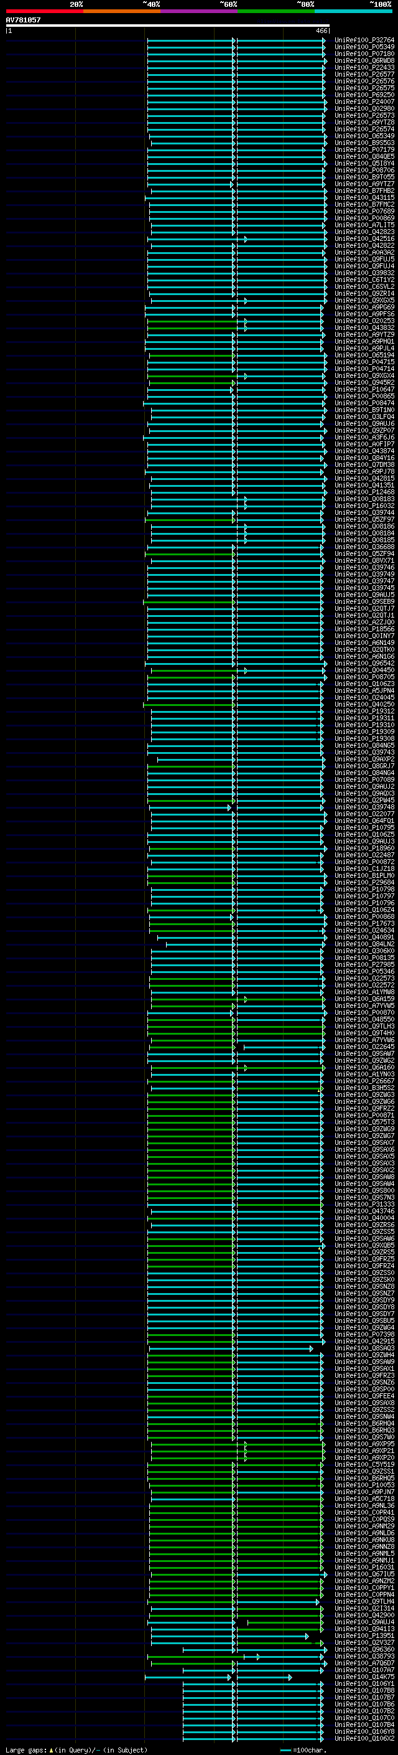Screen dimensions: 398x1755
Task: Click the cyan alignment bar for UniRef100_P32764
Action: (x=236, y=40)
